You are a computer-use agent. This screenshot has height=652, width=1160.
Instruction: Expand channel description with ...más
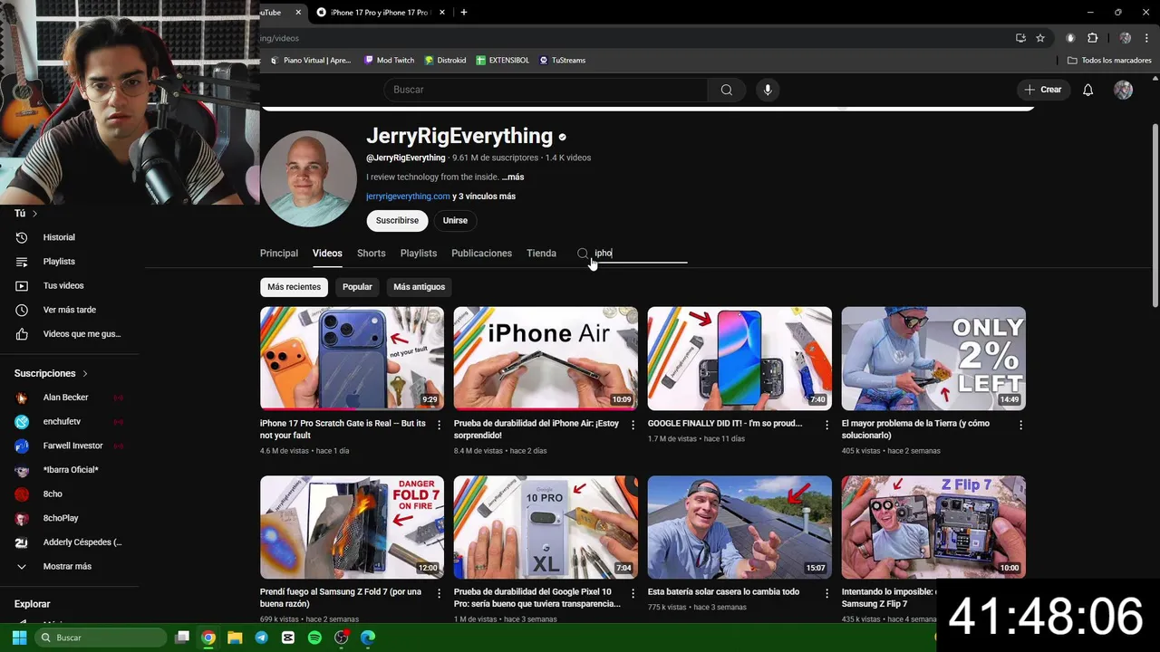[513, 177]
